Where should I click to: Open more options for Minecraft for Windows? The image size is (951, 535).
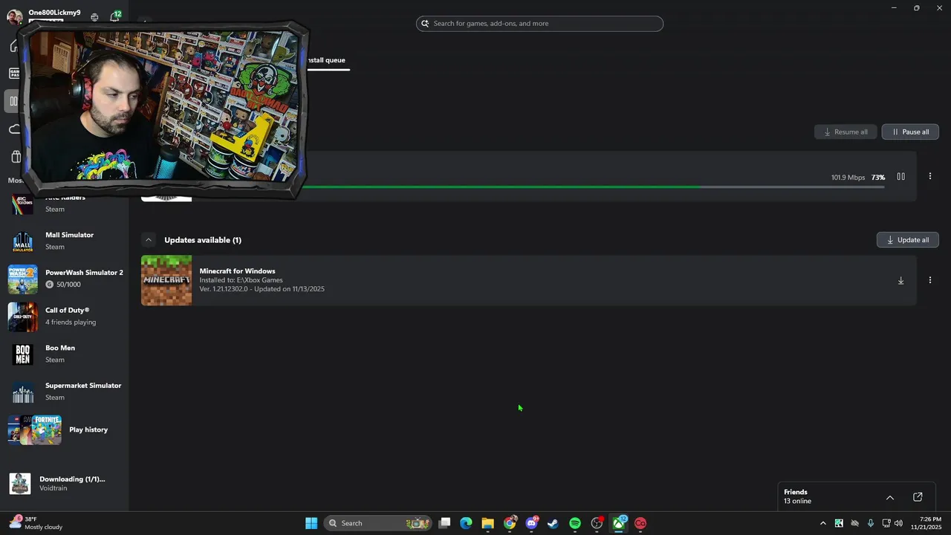929,281
